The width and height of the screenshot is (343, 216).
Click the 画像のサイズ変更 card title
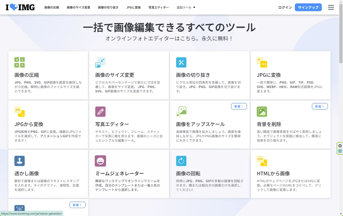click(115, 75)
